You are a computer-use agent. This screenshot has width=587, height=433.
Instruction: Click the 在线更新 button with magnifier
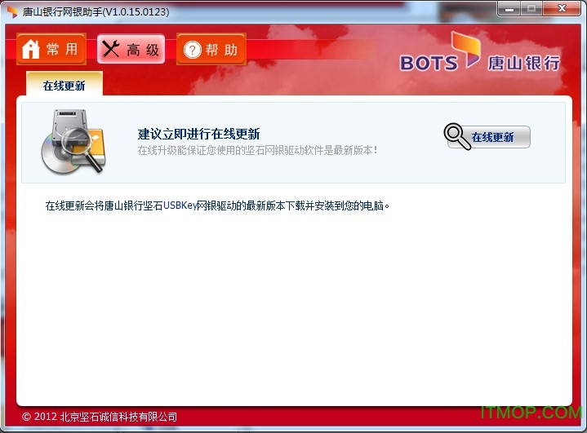pyautogui.click(x=487, y=137)
